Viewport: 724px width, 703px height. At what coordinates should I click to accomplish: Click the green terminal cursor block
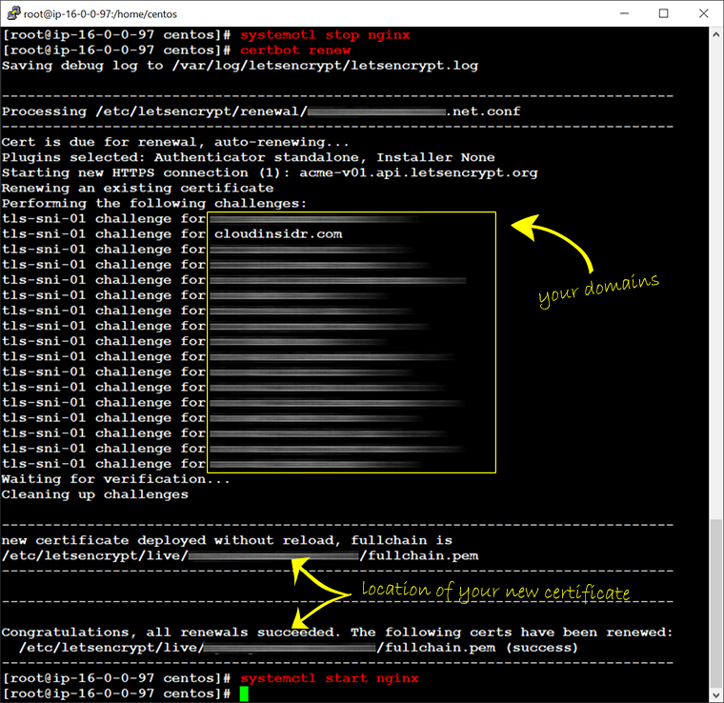[x=244, y=693]
